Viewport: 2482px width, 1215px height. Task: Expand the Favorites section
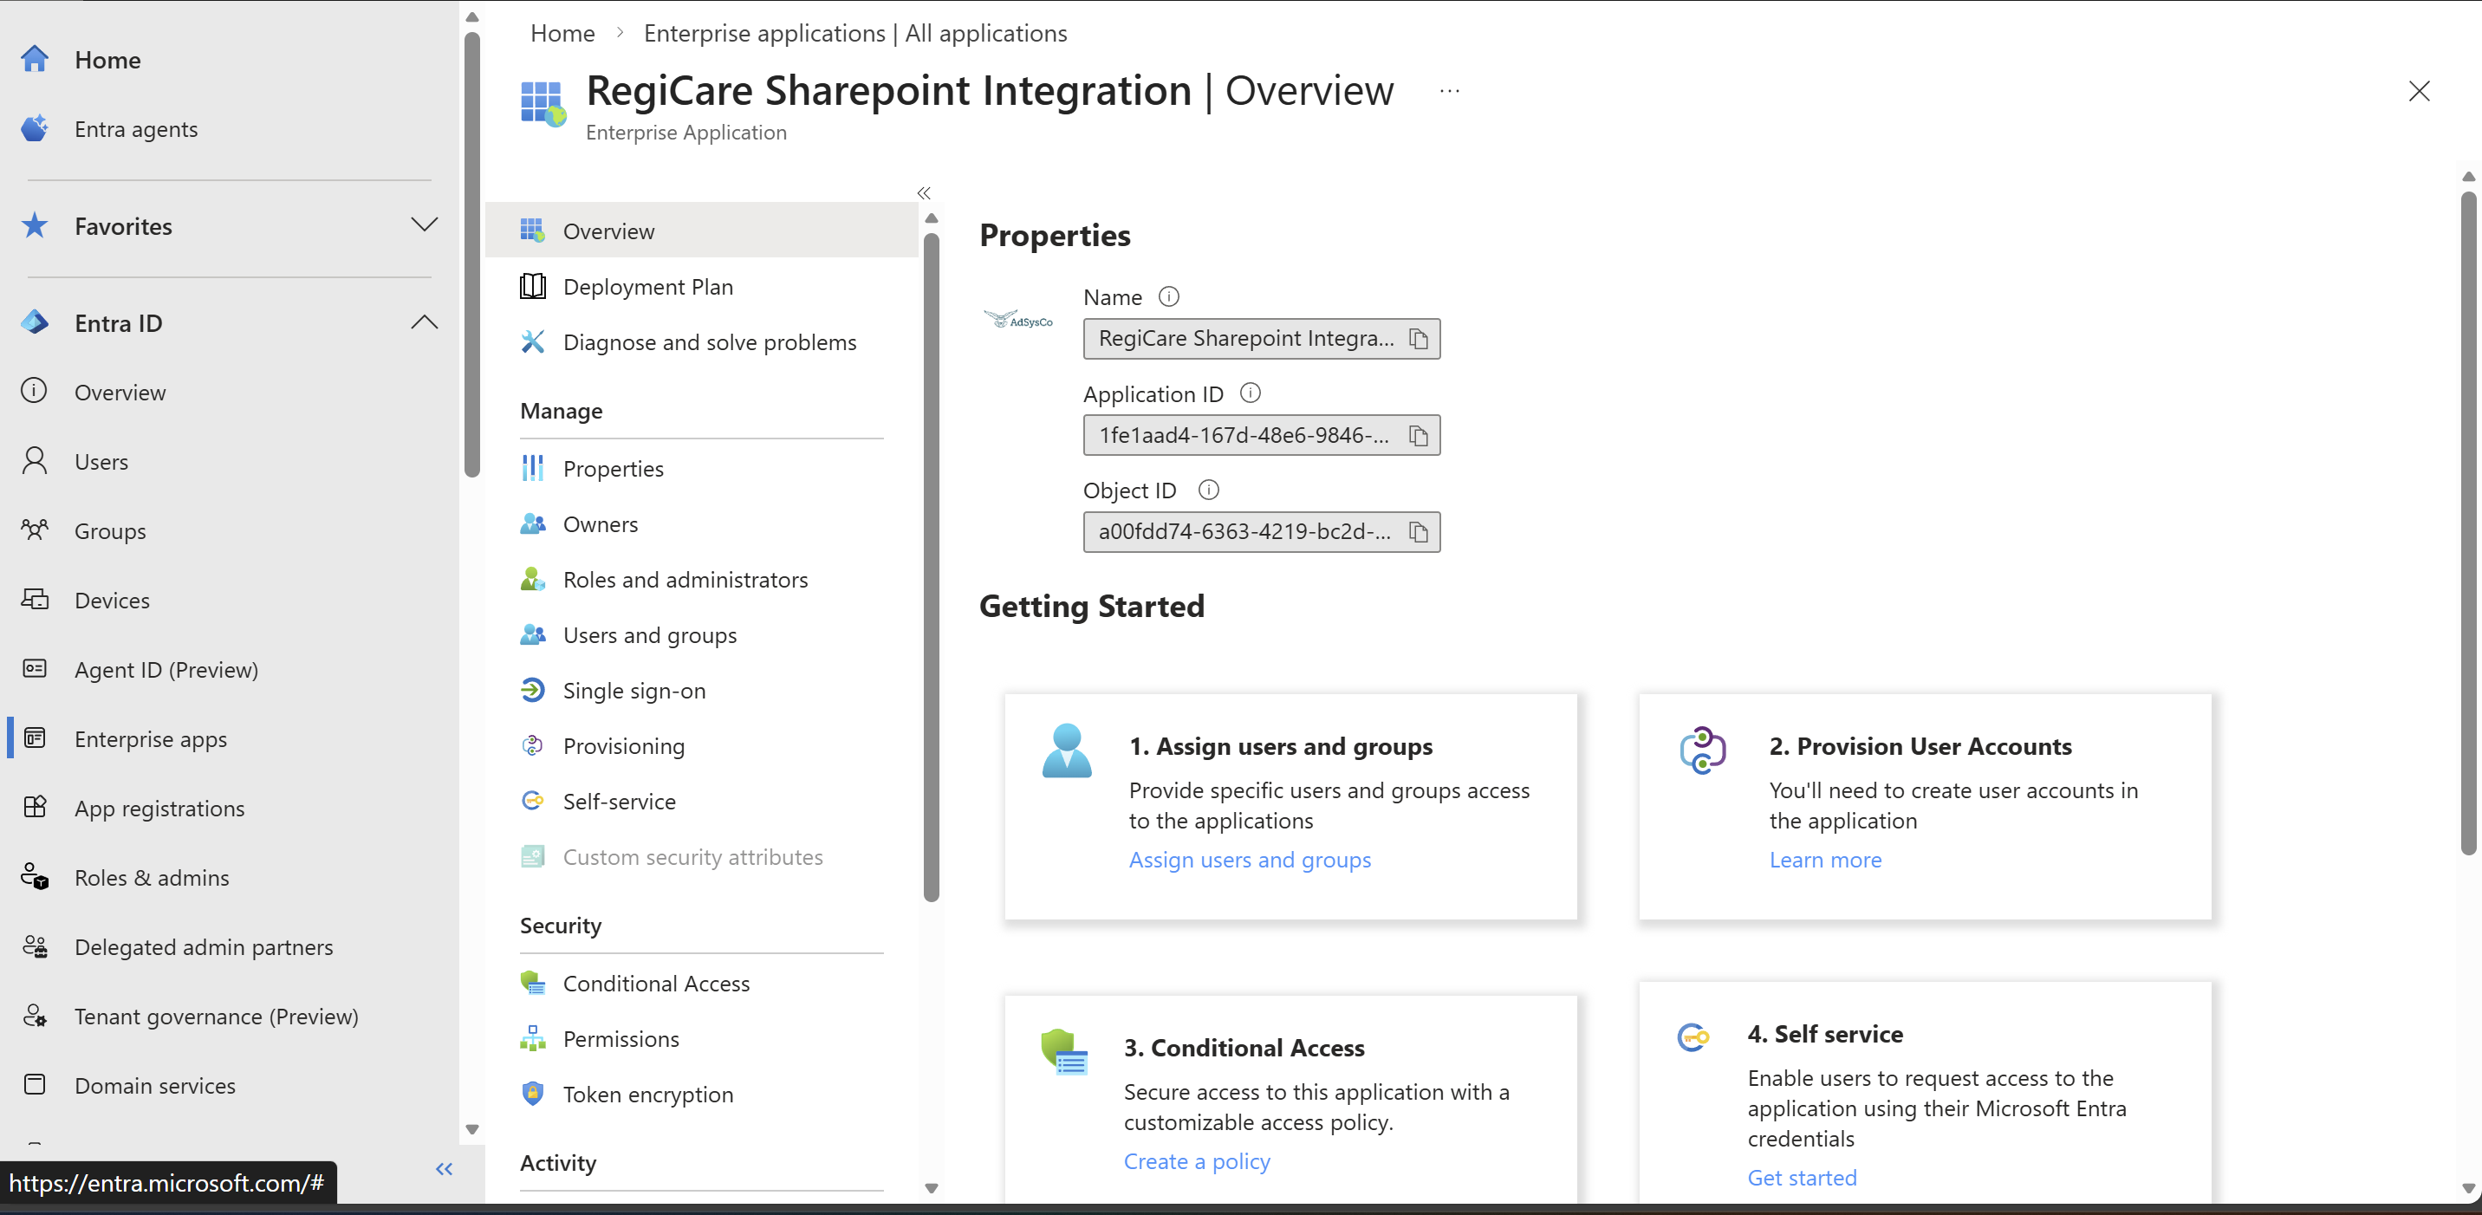[x=424, y=225]
